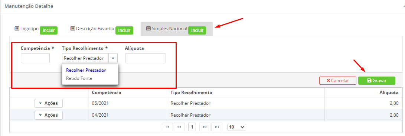405x136 pixels.
Task: Expand Ações for the 05/2021 row
Action: pyautogui.click(x=49, y=103)
